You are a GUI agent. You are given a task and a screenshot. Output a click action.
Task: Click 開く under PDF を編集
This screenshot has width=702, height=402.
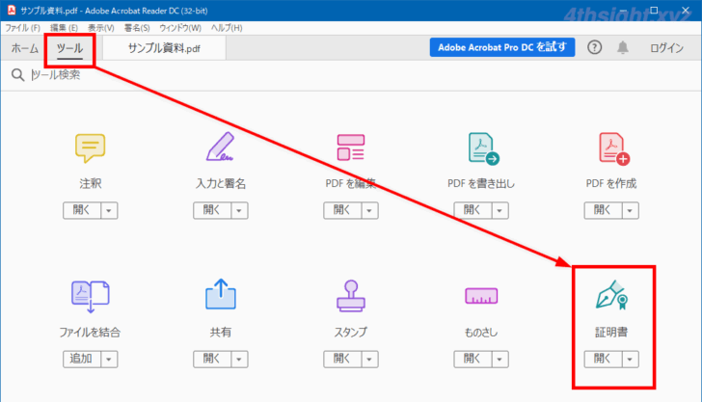(x=342, y=210)
